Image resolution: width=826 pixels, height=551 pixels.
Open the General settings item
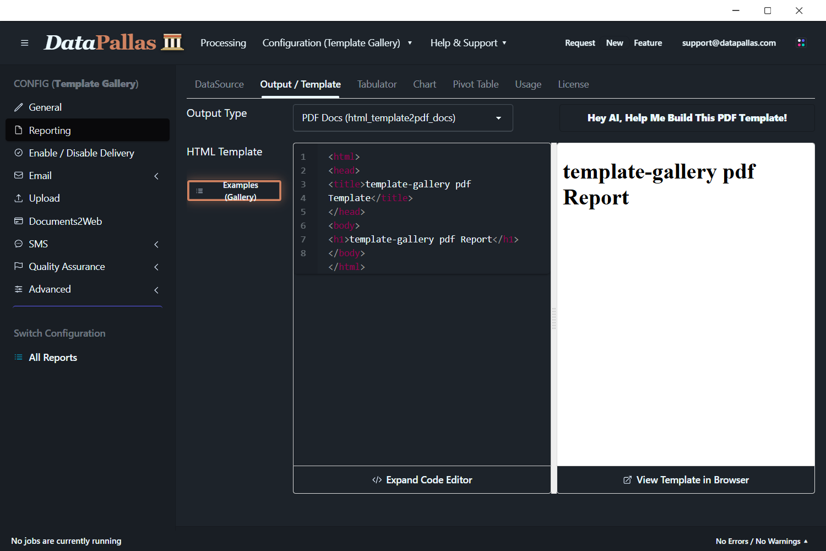(88, 107)
